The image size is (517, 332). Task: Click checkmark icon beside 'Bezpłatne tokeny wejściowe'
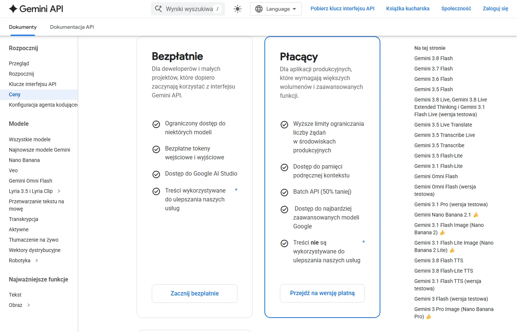click(156, 149)
